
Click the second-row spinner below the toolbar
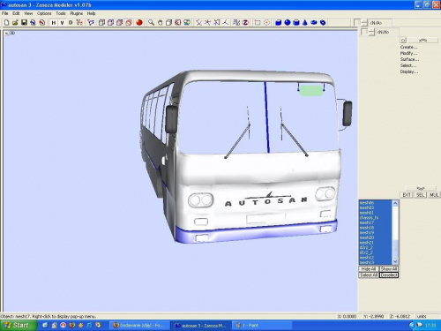click(x=372, y=32)
